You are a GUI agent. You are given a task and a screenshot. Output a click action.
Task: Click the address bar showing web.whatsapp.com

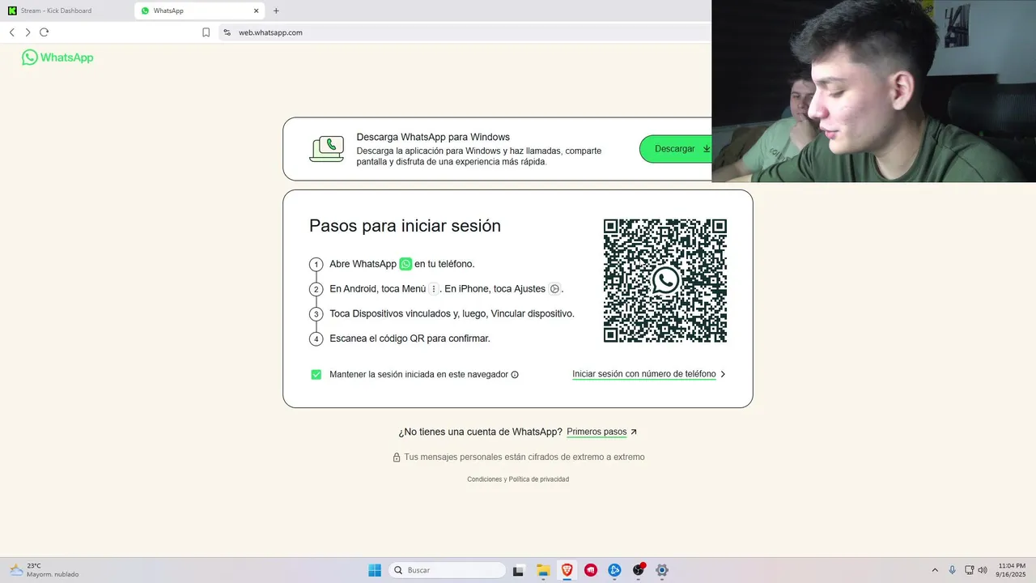[x=465, y=32]
